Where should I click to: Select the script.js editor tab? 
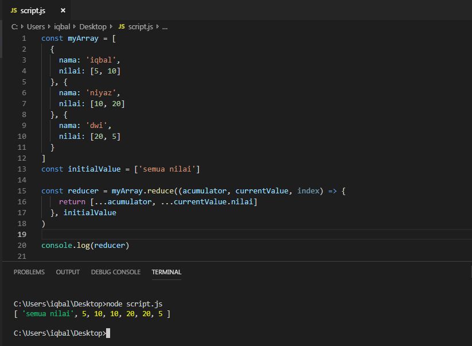point(33,11)
